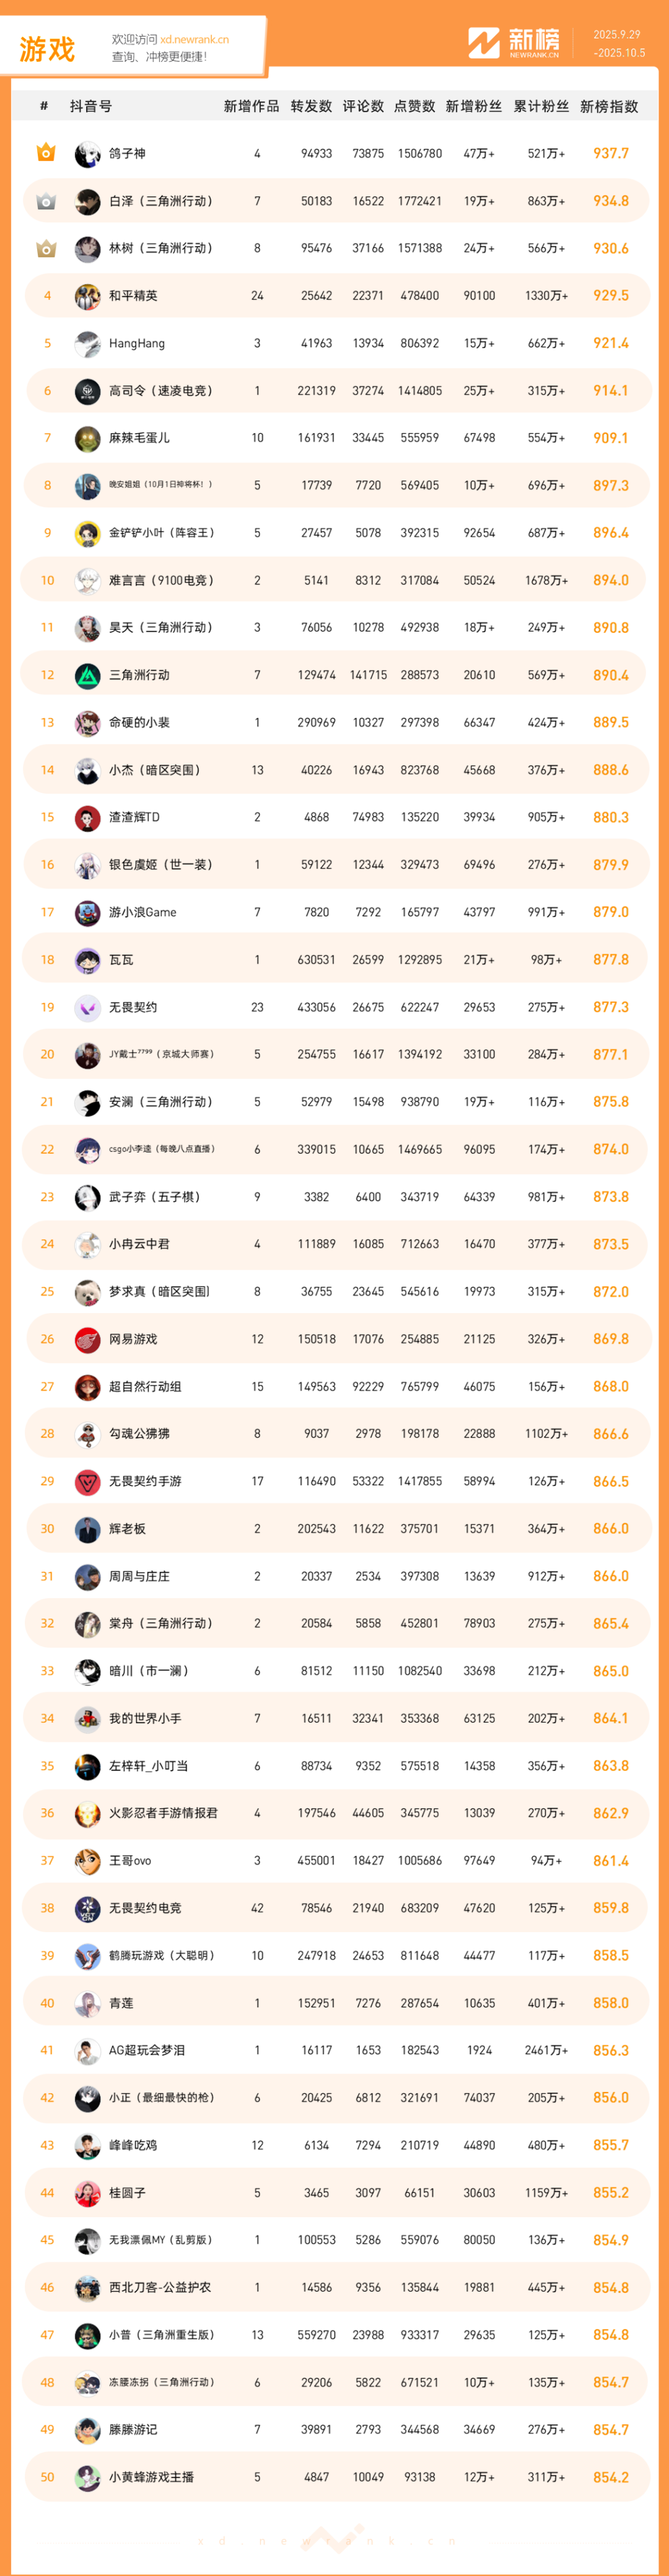This screenshot has height=2576, width=669.
Task: Click the gold crown first-place icon
Action: [x=46, y=153]
